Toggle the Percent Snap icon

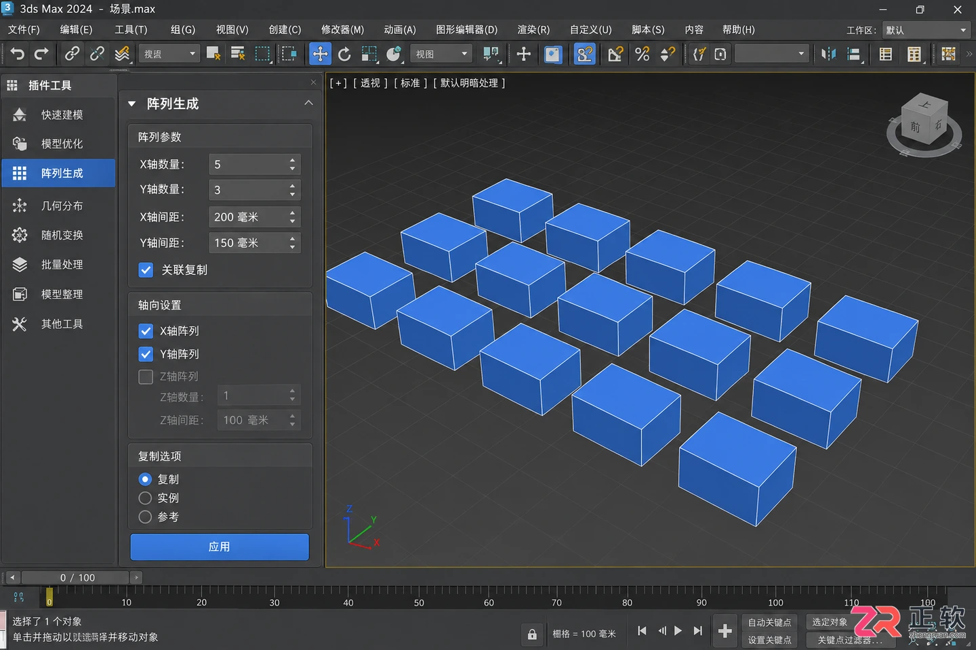642,53
